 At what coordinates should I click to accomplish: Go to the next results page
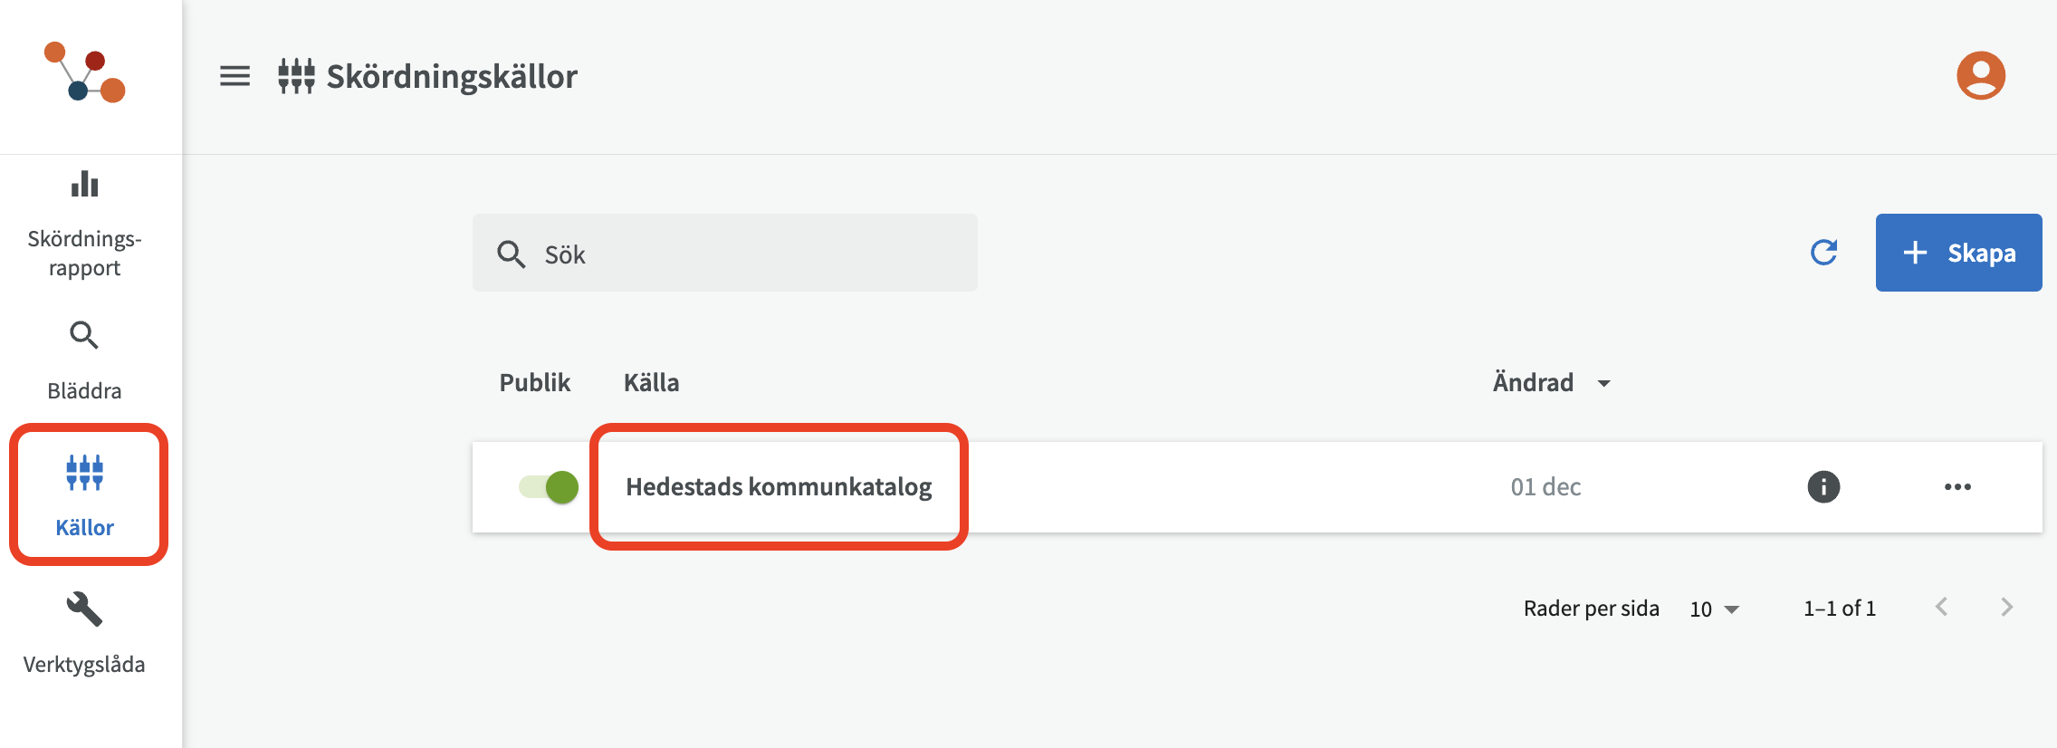click(x=2006, y=608)
